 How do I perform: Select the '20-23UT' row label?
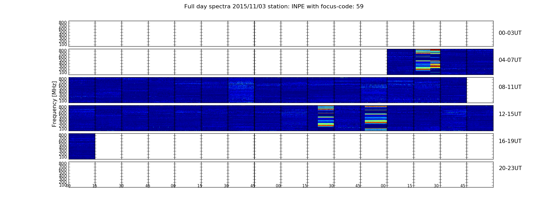pos(510,168)
